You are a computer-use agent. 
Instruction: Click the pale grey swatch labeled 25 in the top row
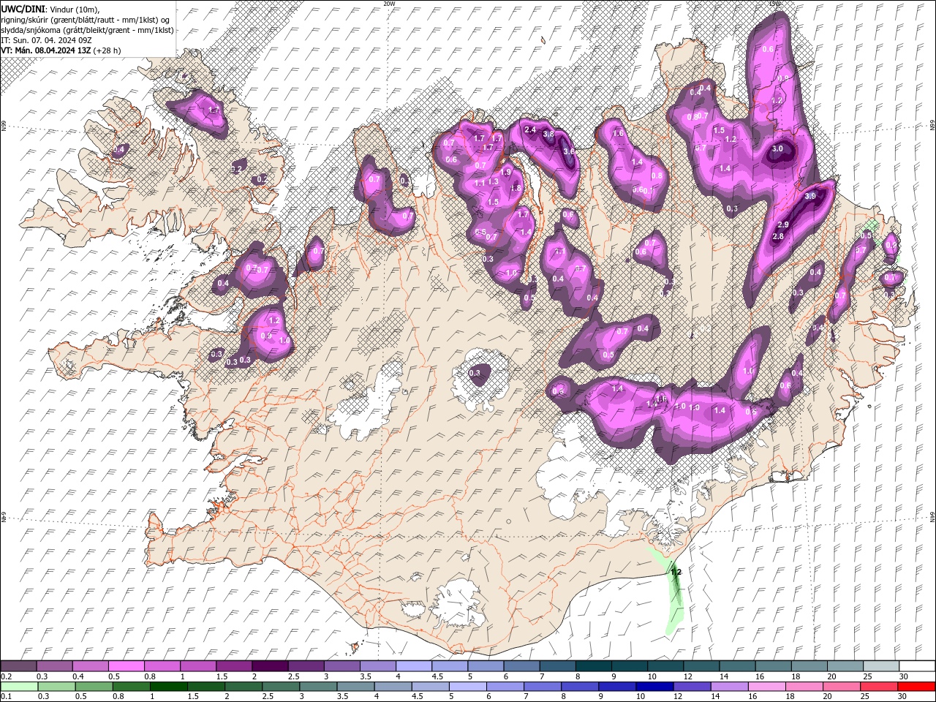[882, 666]
